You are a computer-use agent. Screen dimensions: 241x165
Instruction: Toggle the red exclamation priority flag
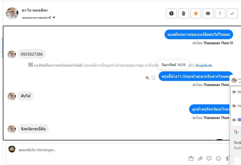pos(220,13)
